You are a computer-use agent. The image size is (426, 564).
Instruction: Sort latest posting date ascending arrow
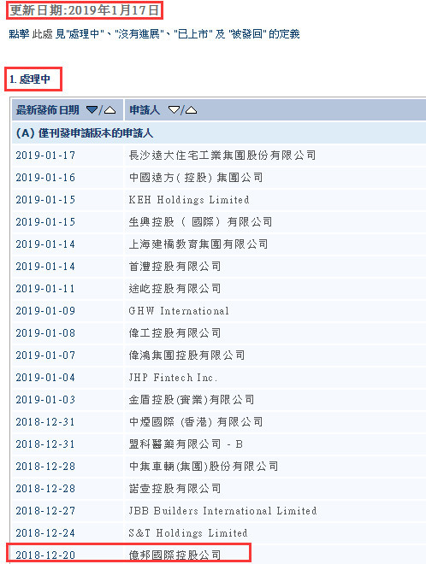[109, 109]
